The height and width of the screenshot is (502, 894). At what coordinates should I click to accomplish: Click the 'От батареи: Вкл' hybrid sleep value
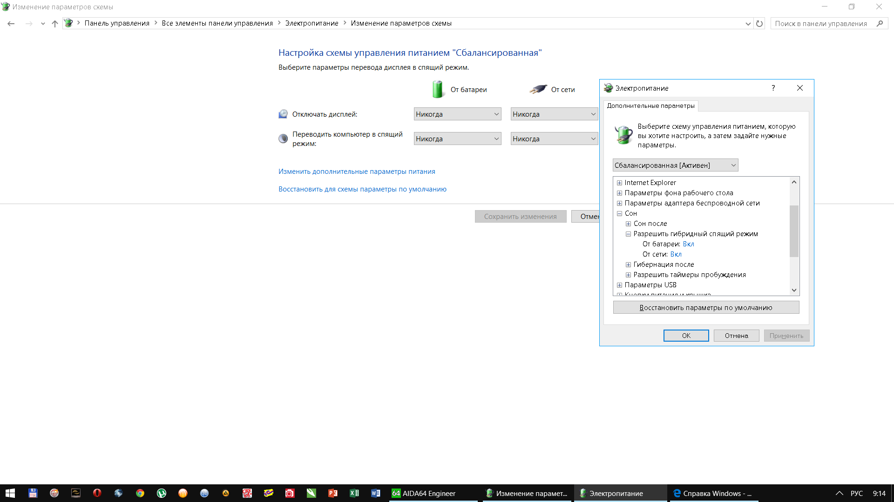688,244
